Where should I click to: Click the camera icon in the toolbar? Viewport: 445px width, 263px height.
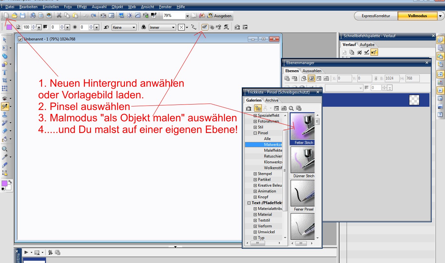(103, 15)
